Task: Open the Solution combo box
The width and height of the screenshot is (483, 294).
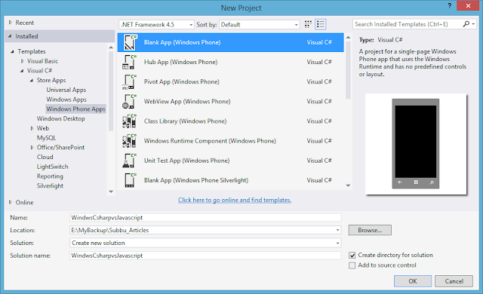Action: coord(205,243)
